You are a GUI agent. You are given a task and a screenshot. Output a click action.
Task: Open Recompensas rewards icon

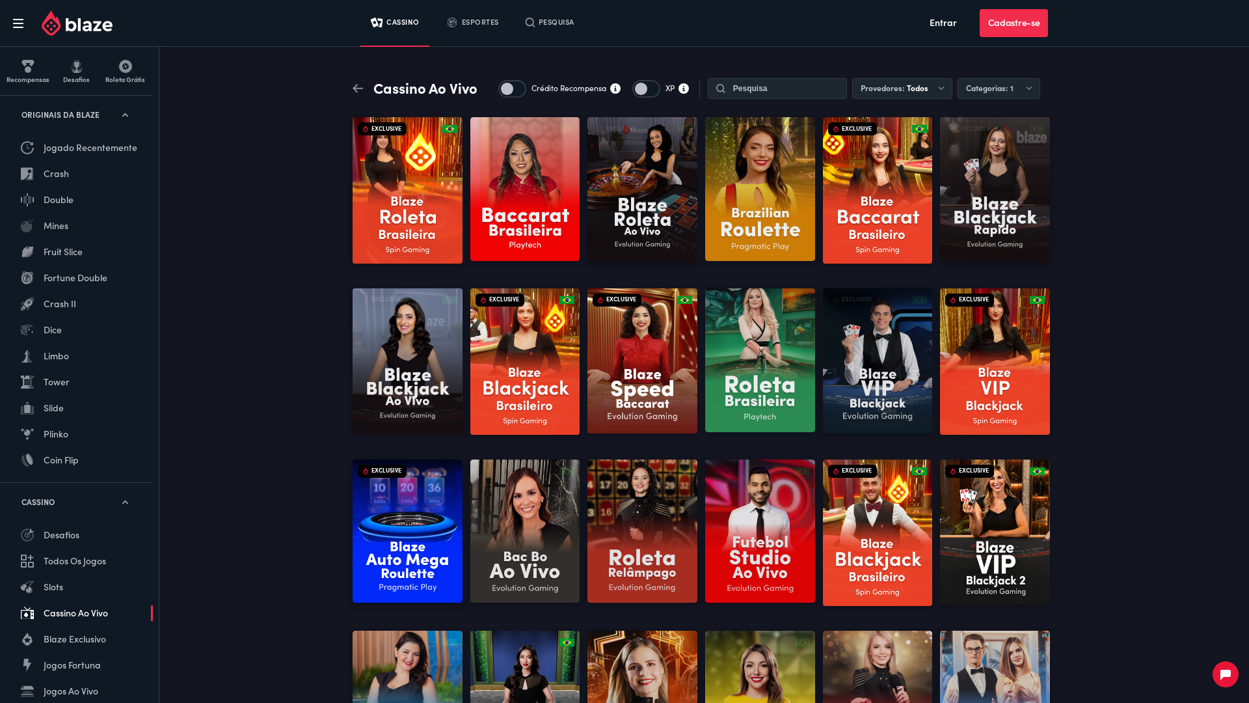(27, 66)
